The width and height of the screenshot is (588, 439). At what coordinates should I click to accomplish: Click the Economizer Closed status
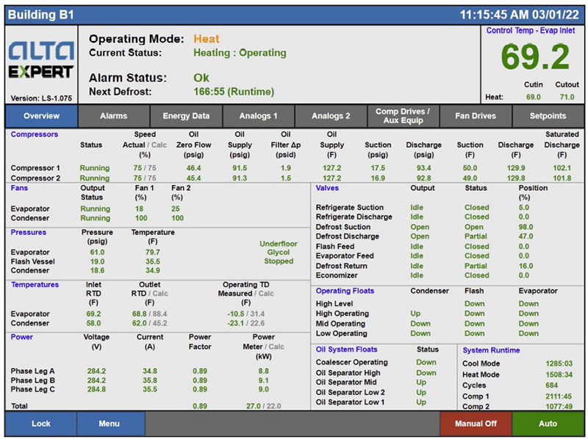pos(476,275)
